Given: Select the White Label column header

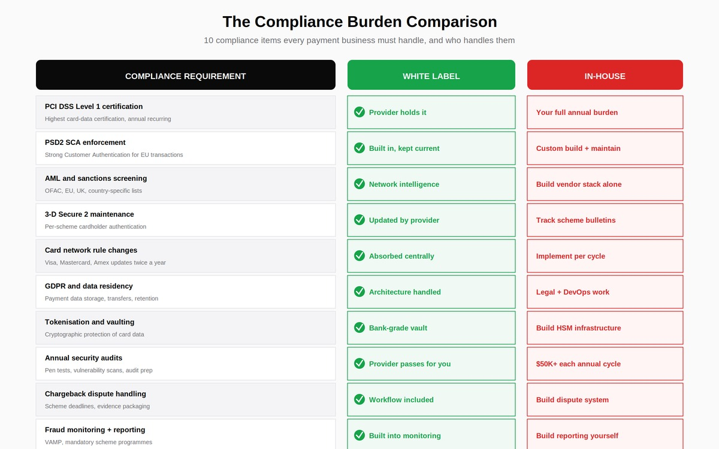Looking at the screenshot, I should coord(431,75).
